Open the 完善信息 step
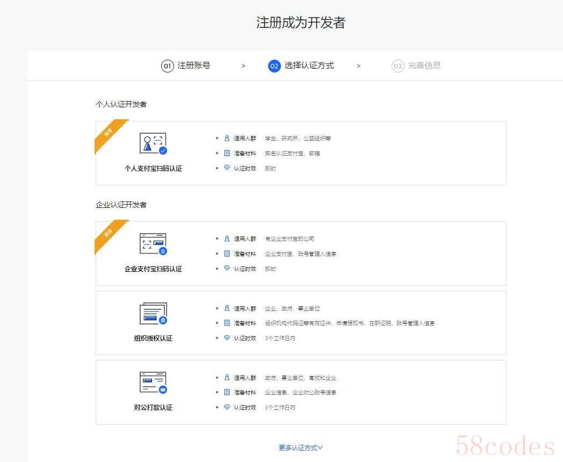563x462 pixels. point(424,66)
